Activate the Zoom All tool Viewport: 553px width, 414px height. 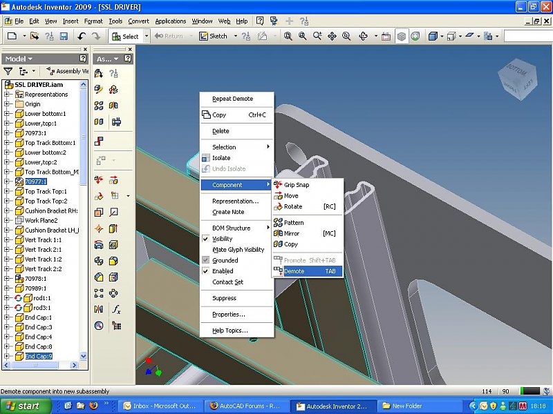288,36
